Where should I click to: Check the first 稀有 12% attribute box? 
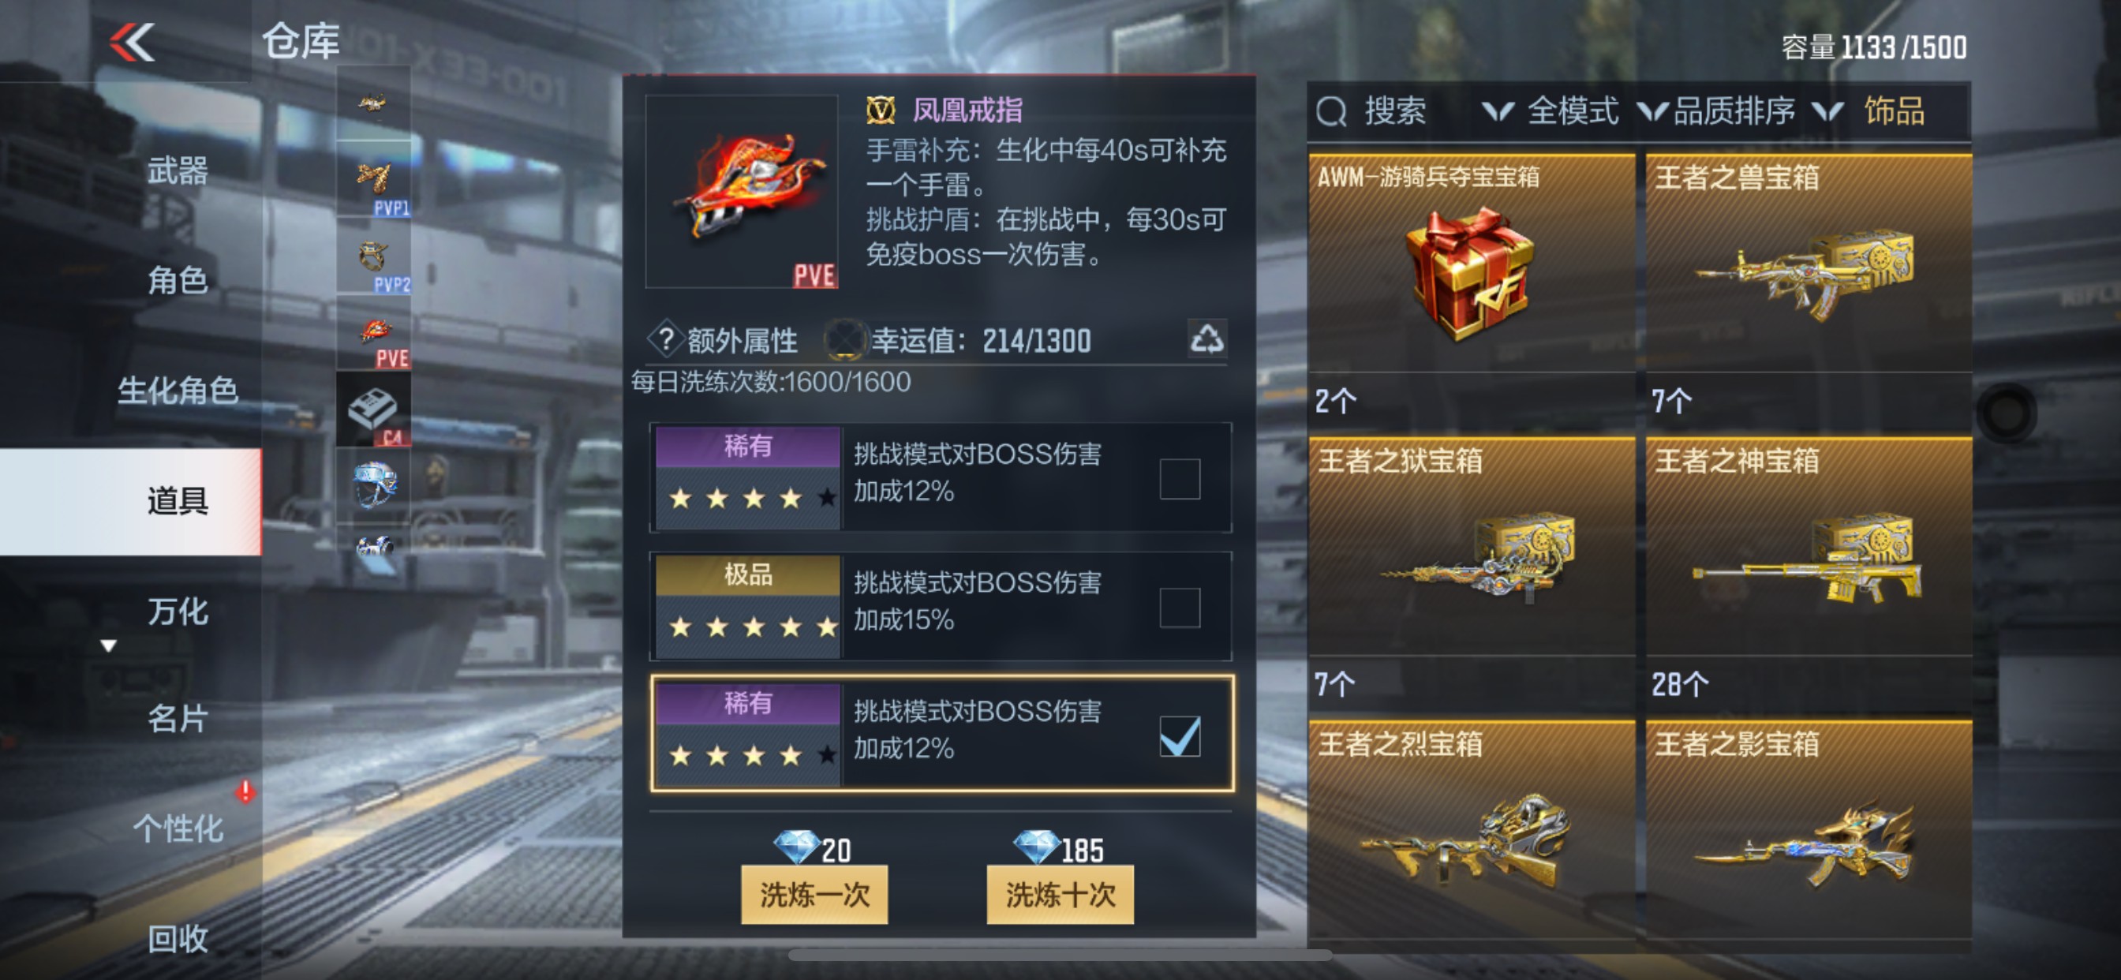[1179, 478]
